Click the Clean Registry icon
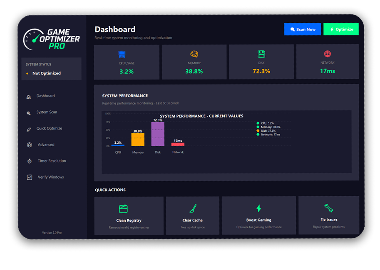380x270 pixels. click(x=123, y=209)
